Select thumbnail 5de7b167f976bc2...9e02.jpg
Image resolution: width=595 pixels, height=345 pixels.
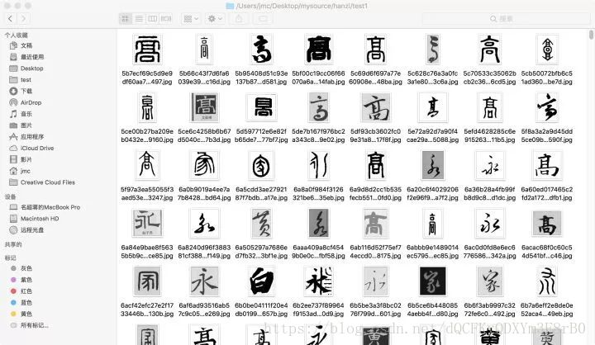pyautogui.click(x=318, y=107)
